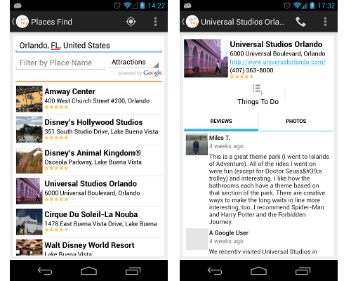The image size is (351, 281).
Task: Tap the star rating under Amway Center
Action: pos(56,107)
